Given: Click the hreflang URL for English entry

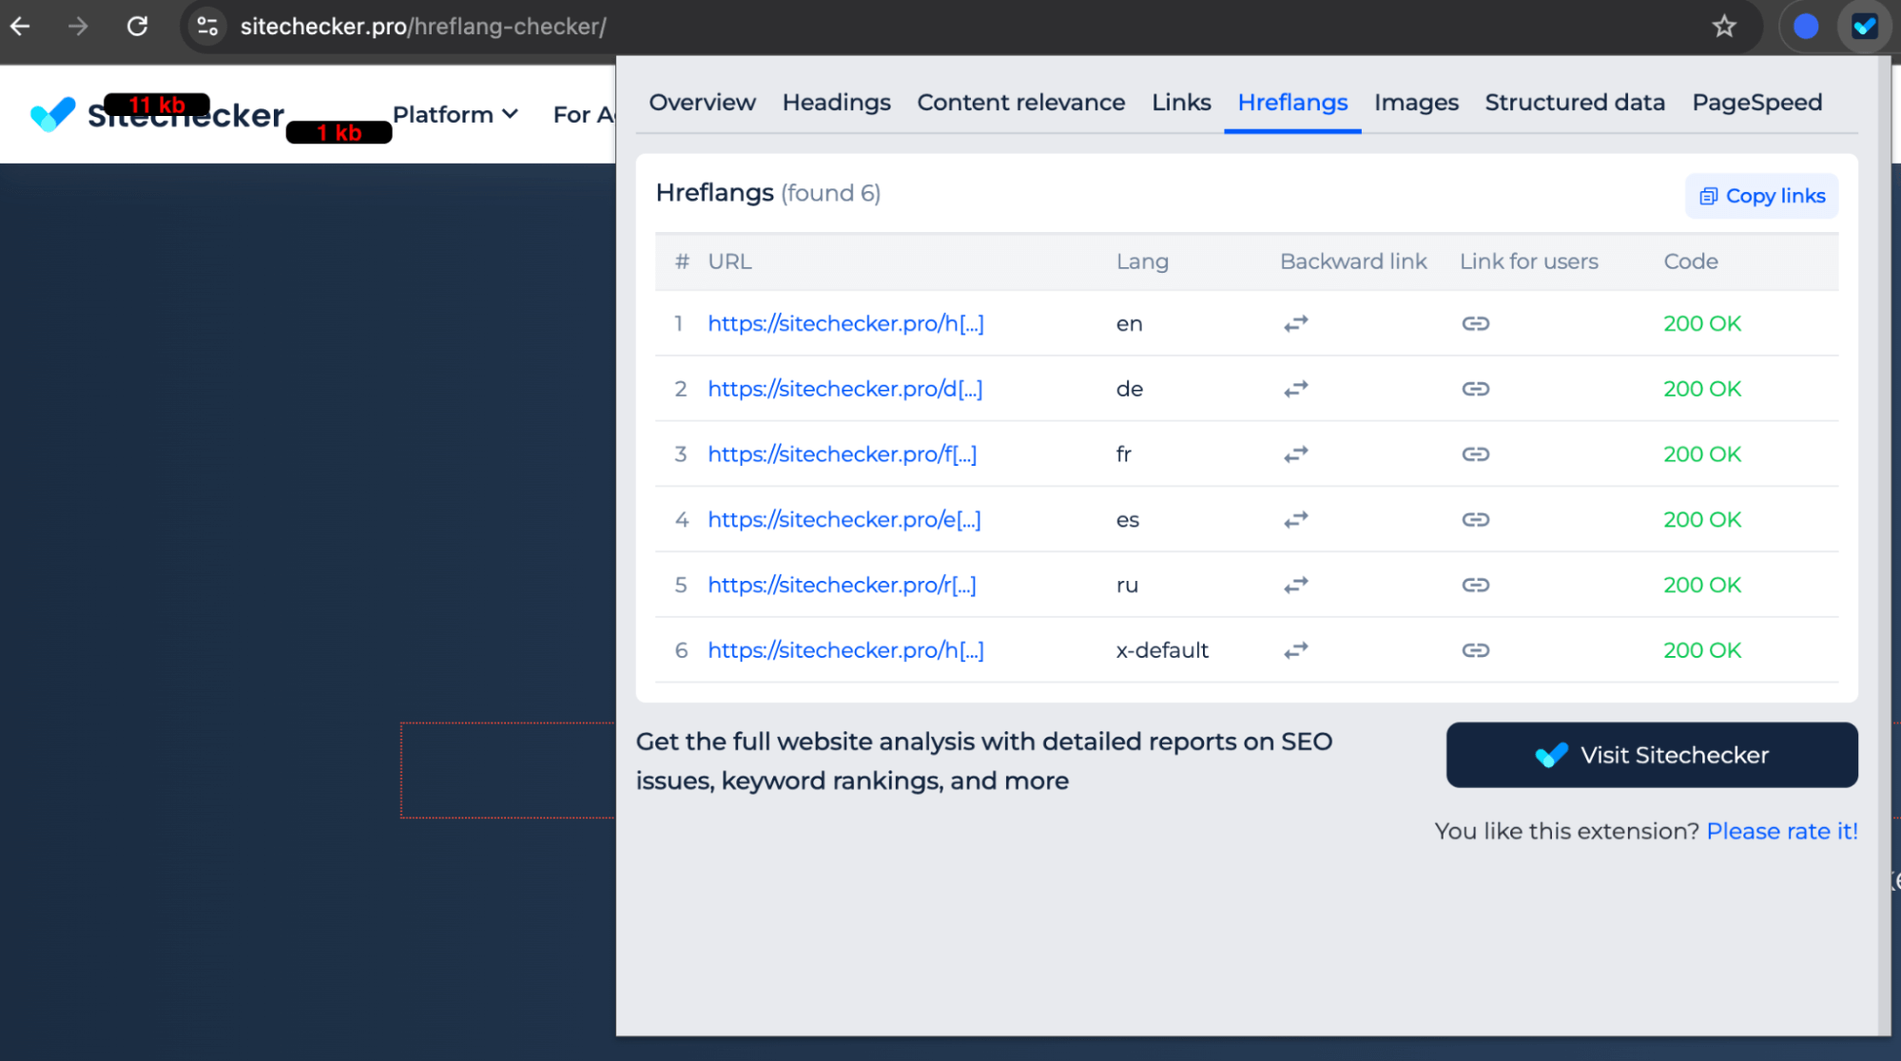Looking at the screenshot, I should point(847,322).
